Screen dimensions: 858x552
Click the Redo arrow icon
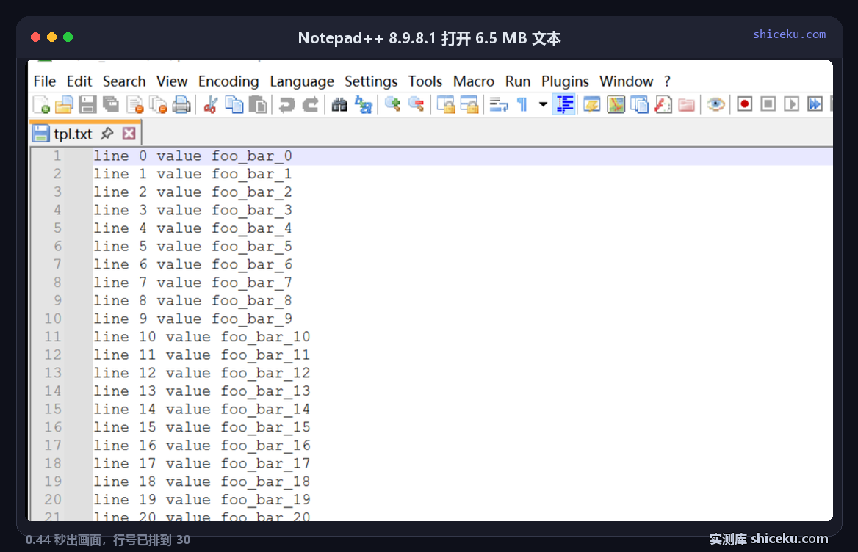click(310, 103)
